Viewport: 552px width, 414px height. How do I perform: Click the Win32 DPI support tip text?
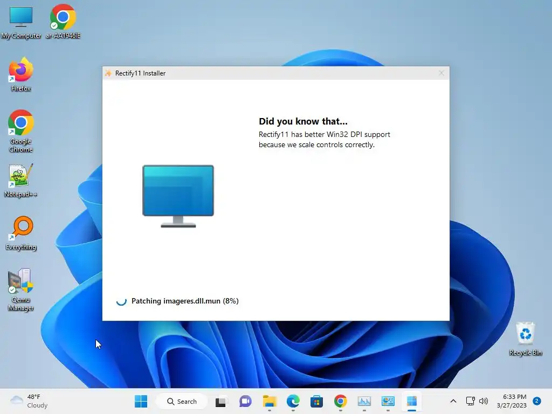[324, 140]
